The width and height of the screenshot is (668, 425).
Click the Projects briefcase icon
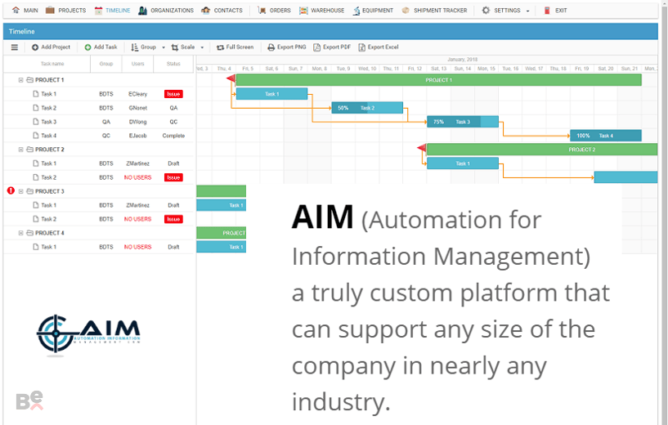click(x=50, y=10)
